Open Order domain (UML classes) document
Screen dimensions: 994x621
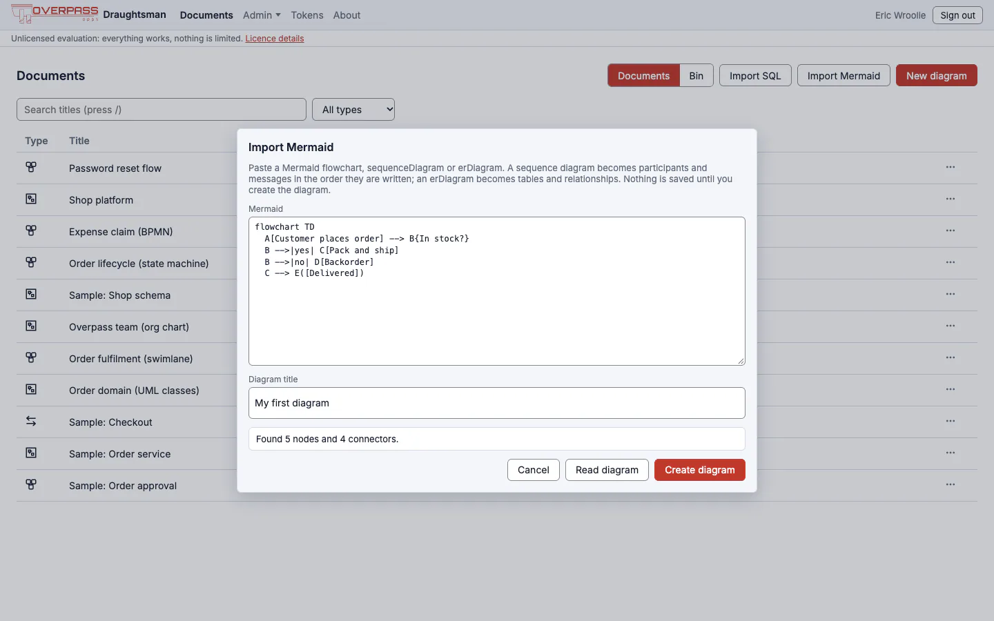pos(134,391)
